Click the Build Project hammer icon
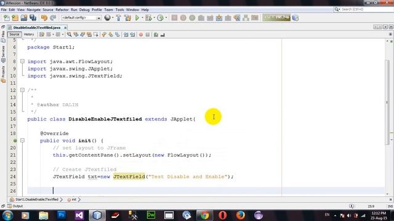Image resolution: width=394 pixels, height=221 pixels. click(118, 18)
